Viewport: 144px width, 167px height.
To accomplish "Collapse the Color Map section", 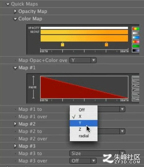I will tap(15, 19).
